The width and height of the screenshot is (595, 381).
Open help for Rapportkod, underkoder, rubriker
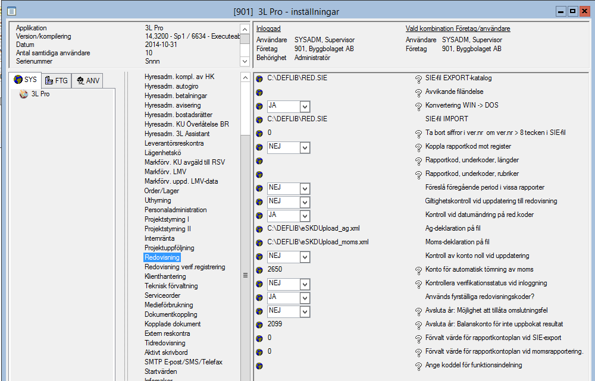click(418, 174)
